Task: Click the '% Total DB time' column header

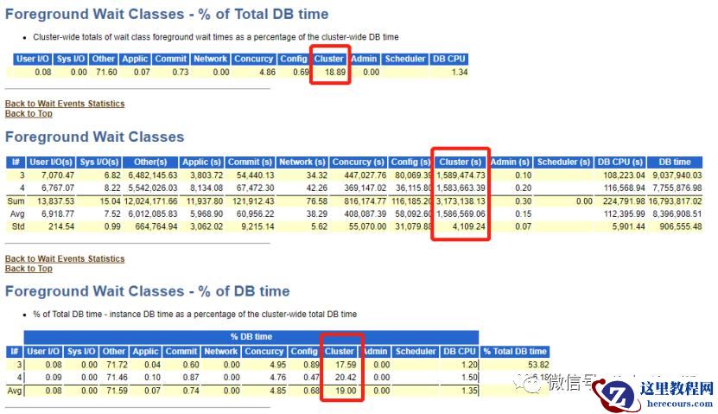Action: point(515,351)
